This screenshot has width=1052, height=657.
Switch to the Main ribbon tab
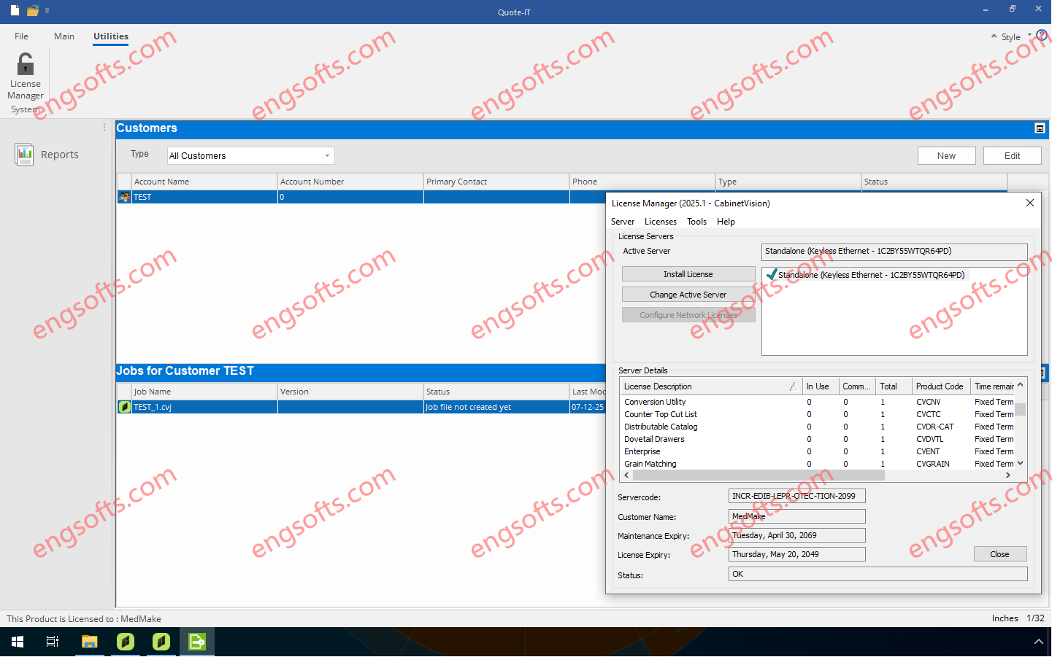64,36
